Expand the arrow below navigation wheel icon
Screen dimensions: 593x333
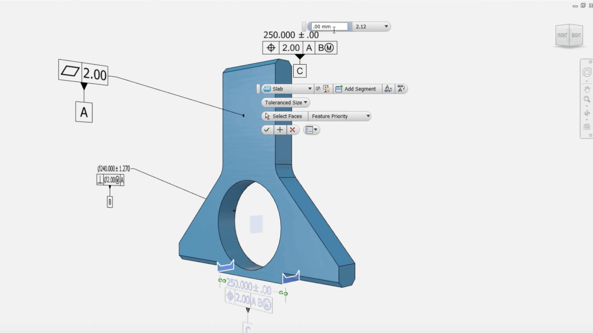(587, 81)
